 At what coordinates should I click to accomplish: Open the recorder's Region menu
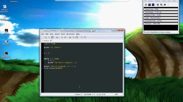click(x=151, y=1)
